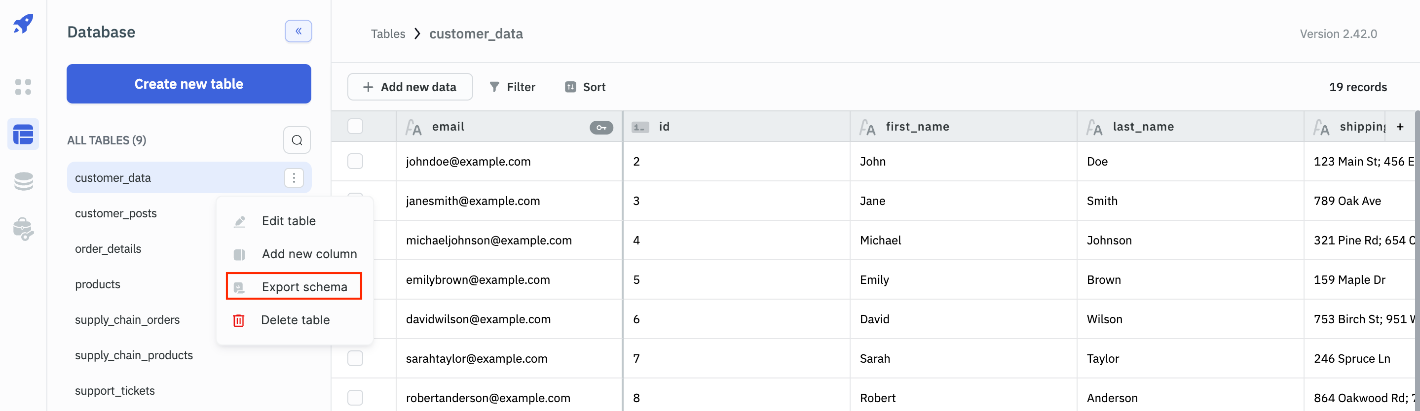
Task: Open the dashboard grid icon
Action: coord(23,87)
